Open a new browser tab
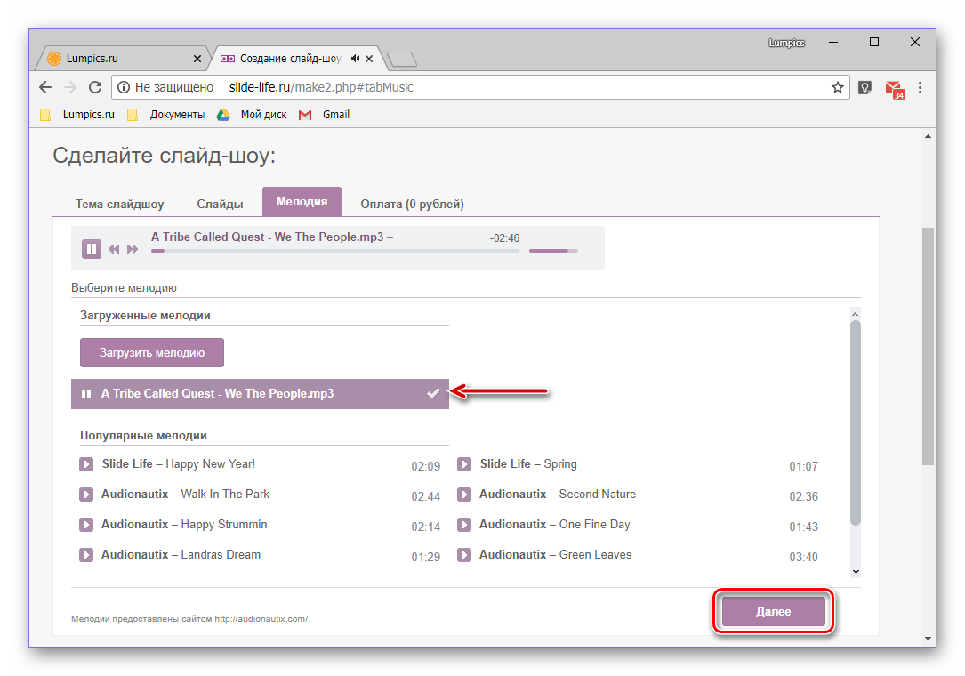This screenshot has width=965, height=676. tap(403, 59)
